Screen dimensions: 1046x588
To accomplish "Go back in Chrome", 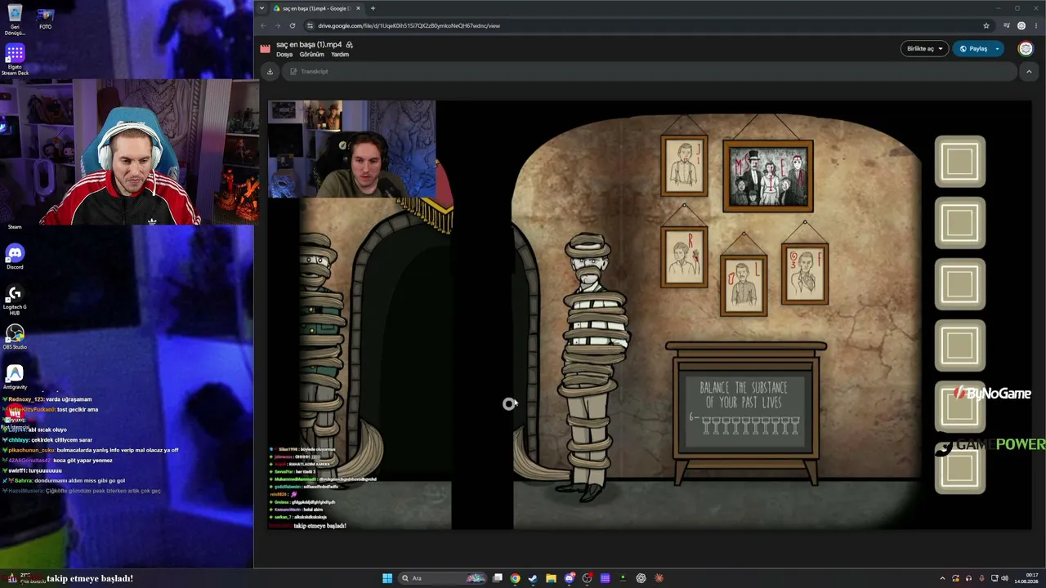I will point(263,25).
